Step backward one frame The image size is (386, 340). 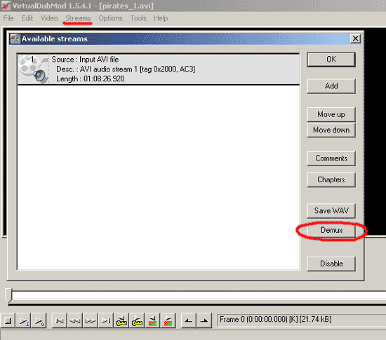(x=75, y=320)
